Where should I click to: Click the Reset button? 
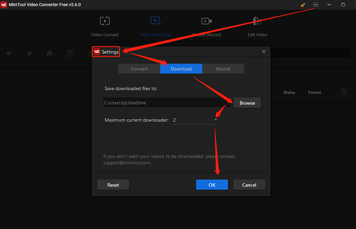point(113,185)
